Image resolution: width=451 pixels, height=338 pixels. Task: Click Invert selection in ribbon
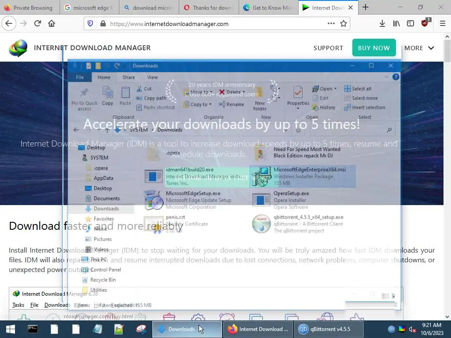[364, 107]
